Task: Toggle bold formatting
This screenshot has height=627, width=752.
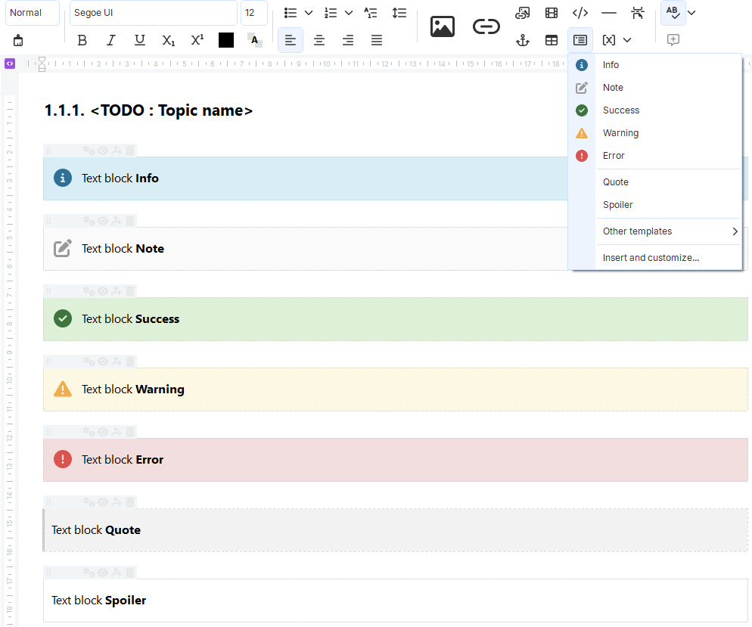Action: coord(82,40)
